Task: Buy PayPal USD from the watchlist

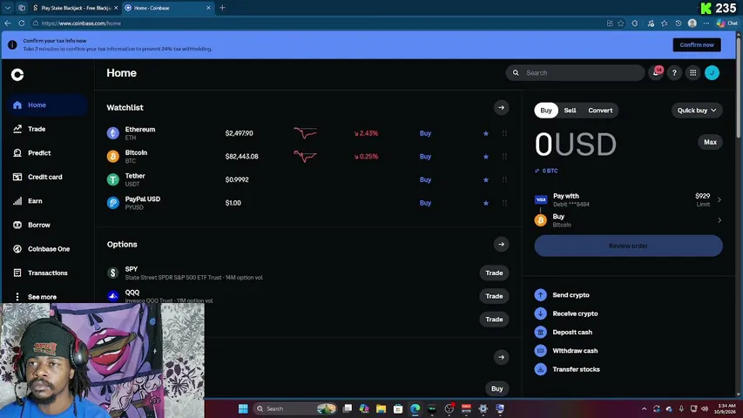Action: coord(425,203)
